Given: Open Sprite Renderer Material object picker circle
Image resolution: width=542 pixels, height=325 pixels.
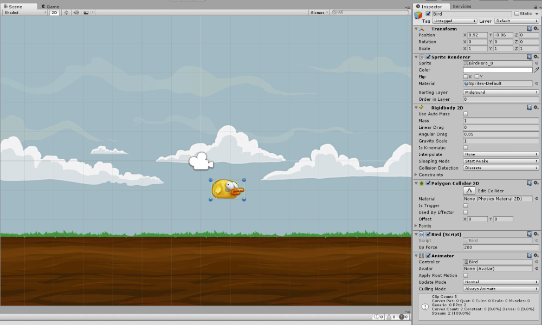Looking at the screenshot, I should click(x=537, y=83).
